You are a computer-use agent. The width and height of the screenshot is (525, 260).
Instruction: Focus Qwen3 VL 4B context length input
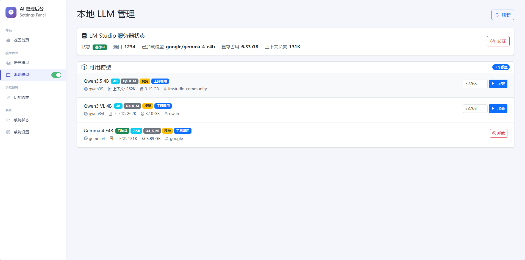tap(475, 108)
